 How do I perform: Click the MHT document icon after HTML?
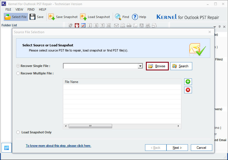[154, 25]
